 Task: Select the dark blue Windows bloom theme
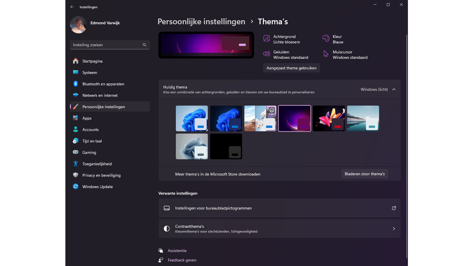pyautogui.click(x=226, y=118)
